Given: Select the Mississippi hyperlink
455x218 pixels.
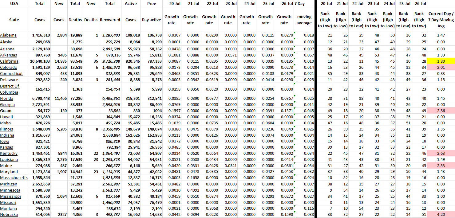Looking at the screenshot, I should point(10,196).
